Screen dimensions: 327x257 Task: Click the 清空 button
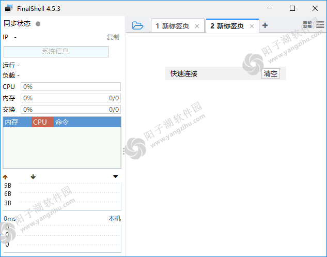(271, 73)
